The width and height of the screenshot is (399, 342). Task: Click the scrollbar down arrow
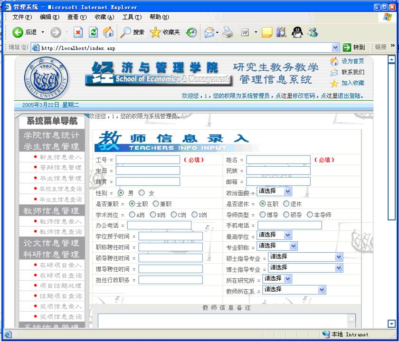(391, 323)
